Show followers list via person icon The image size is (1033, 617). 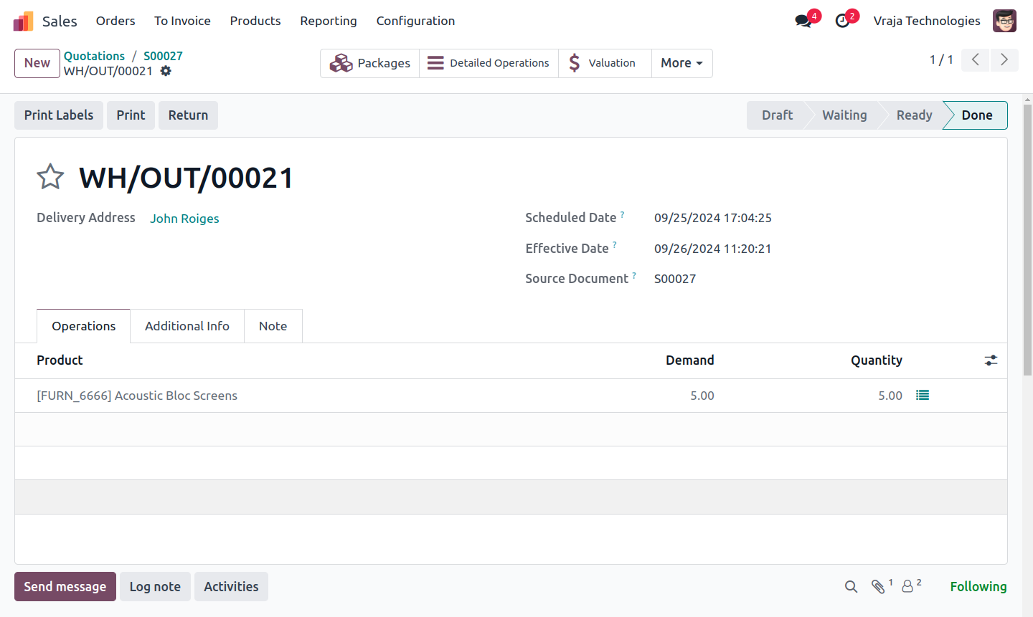[907, 587]
